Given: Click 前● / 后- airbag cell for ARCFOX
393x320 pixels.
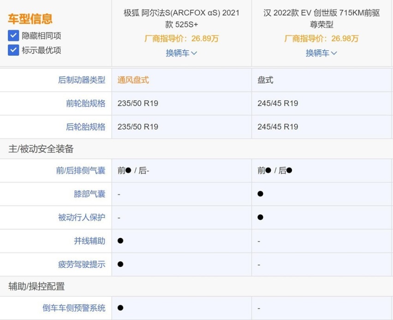Looking at the screenshot, I should click(133, 171).
